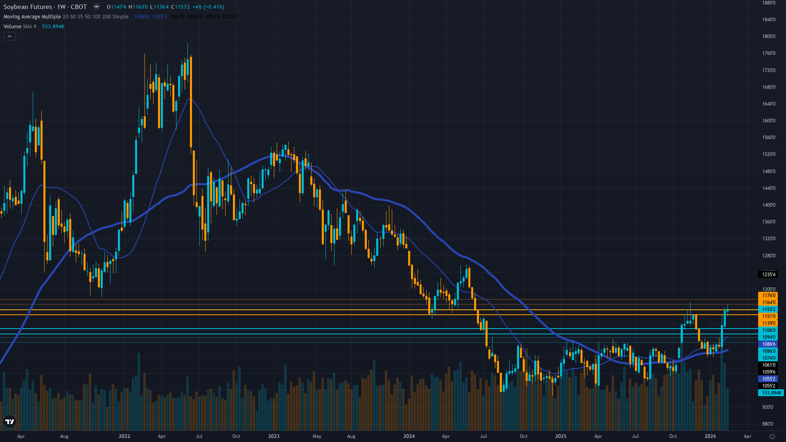Click the 1235'4 black price label
The width and height of the screenshot is (786, 442).
point(768,275)
